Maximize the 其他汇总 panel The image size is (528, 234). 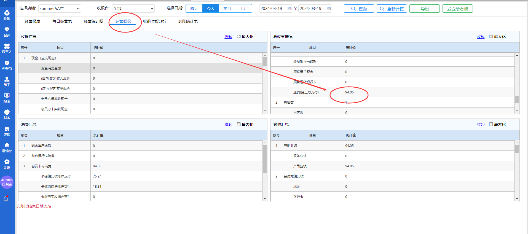(x=497, y=124)
